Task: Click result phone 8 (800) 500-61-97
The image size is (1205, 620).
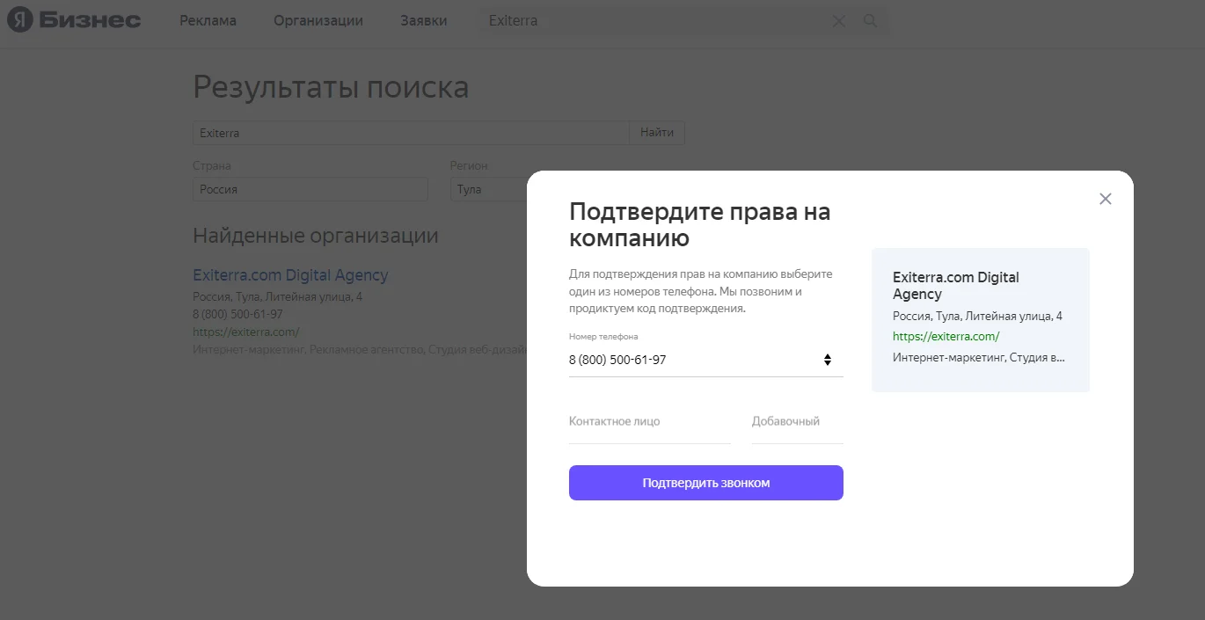Action: [x=237, y=314]
